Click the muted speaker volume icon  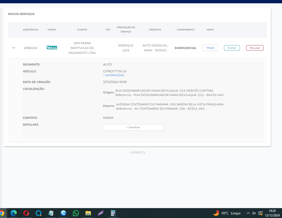254,213
